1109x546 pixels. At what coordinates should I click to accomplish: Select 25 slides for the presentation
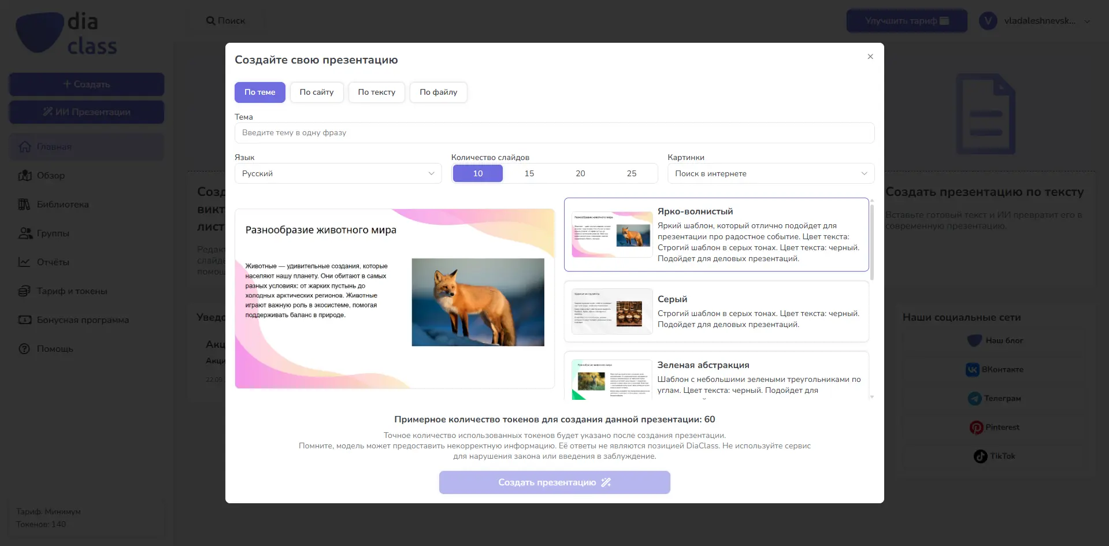pyautogui.click(x=631, y=173)
